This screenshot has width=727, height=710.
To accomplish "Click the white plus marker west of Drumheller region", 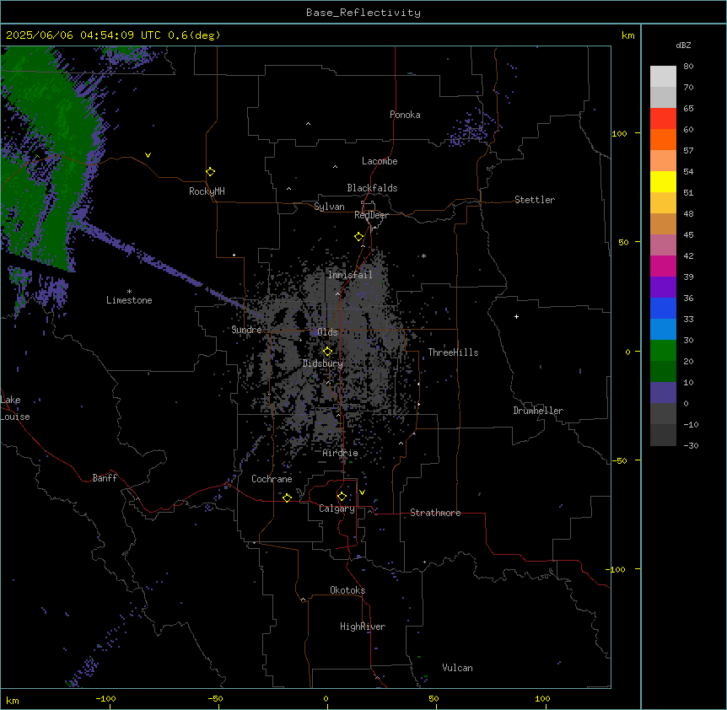I will [x=516, y=316].
